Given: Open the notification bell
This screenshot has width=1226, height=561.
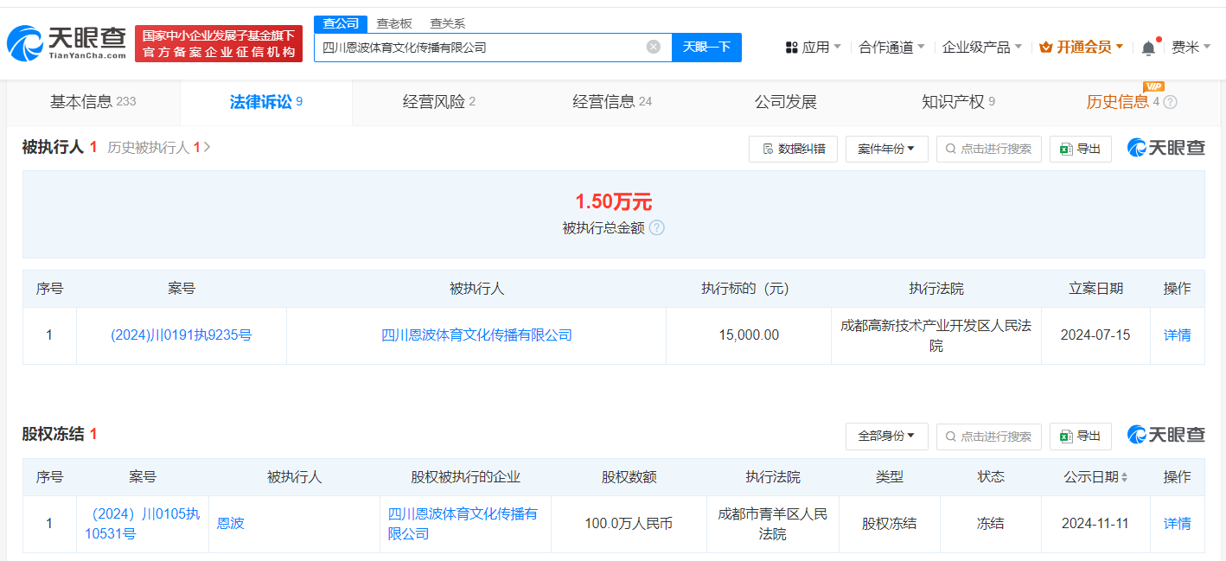Looking at the screenshot, I should click(1148, 48).
